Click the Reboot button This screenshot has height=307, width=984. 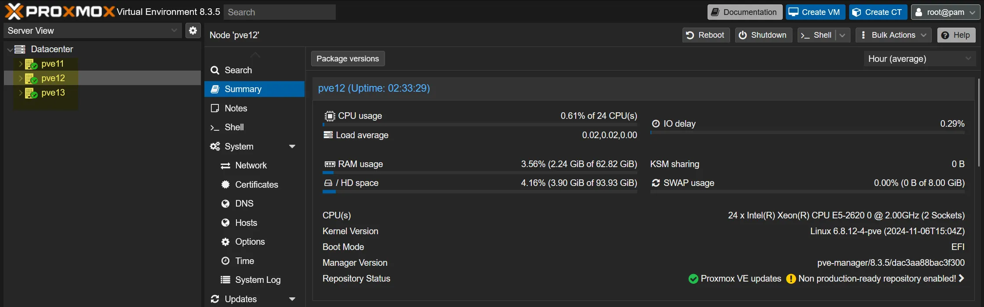click(705, 35)
